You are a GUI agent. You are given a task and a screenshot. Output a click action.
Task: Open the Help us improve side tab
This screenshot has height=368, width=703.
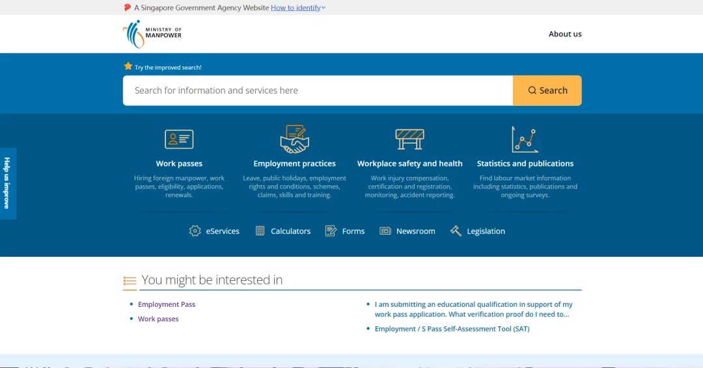pyautogui.click(x=8, y=183)
